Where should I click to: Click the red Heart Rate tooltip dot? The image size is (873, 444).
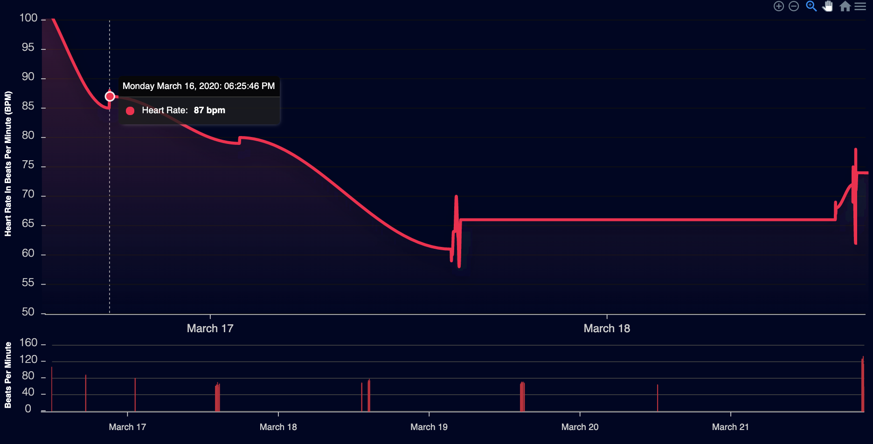click(130, 110)
